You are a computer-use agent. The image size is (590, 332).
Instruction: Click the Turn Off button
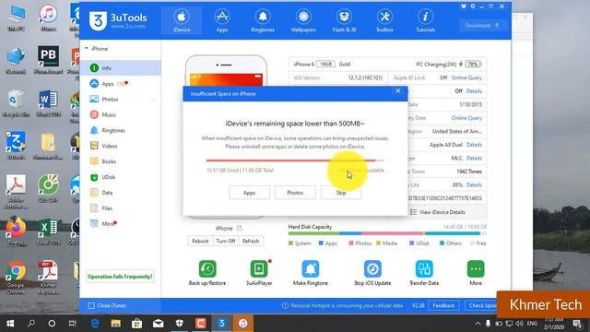point(225,241)
